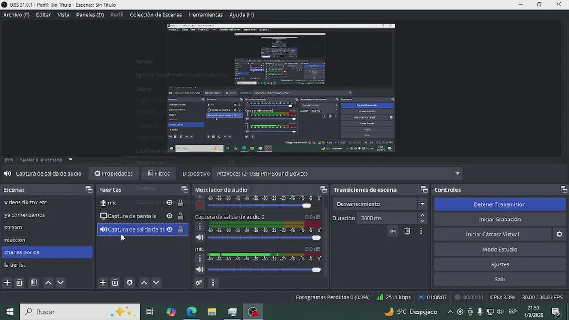Click Duración 3000 ms field
The image size is (569, 320).
[x=387, y=218]
